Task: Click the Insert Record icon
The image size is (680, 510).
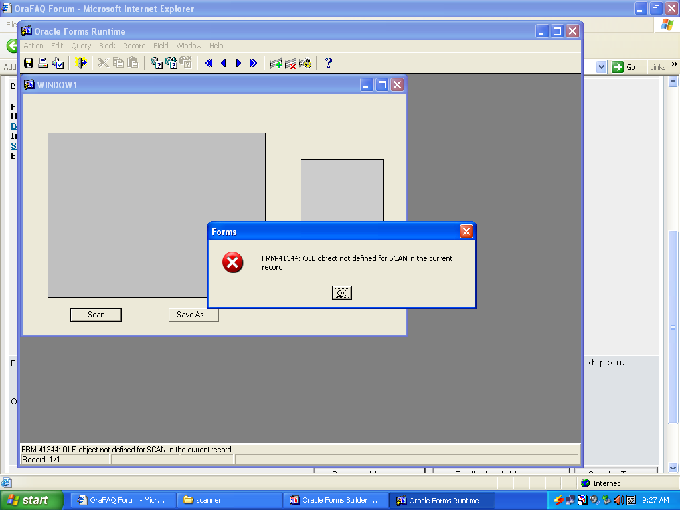Action: tap(276, 64)
